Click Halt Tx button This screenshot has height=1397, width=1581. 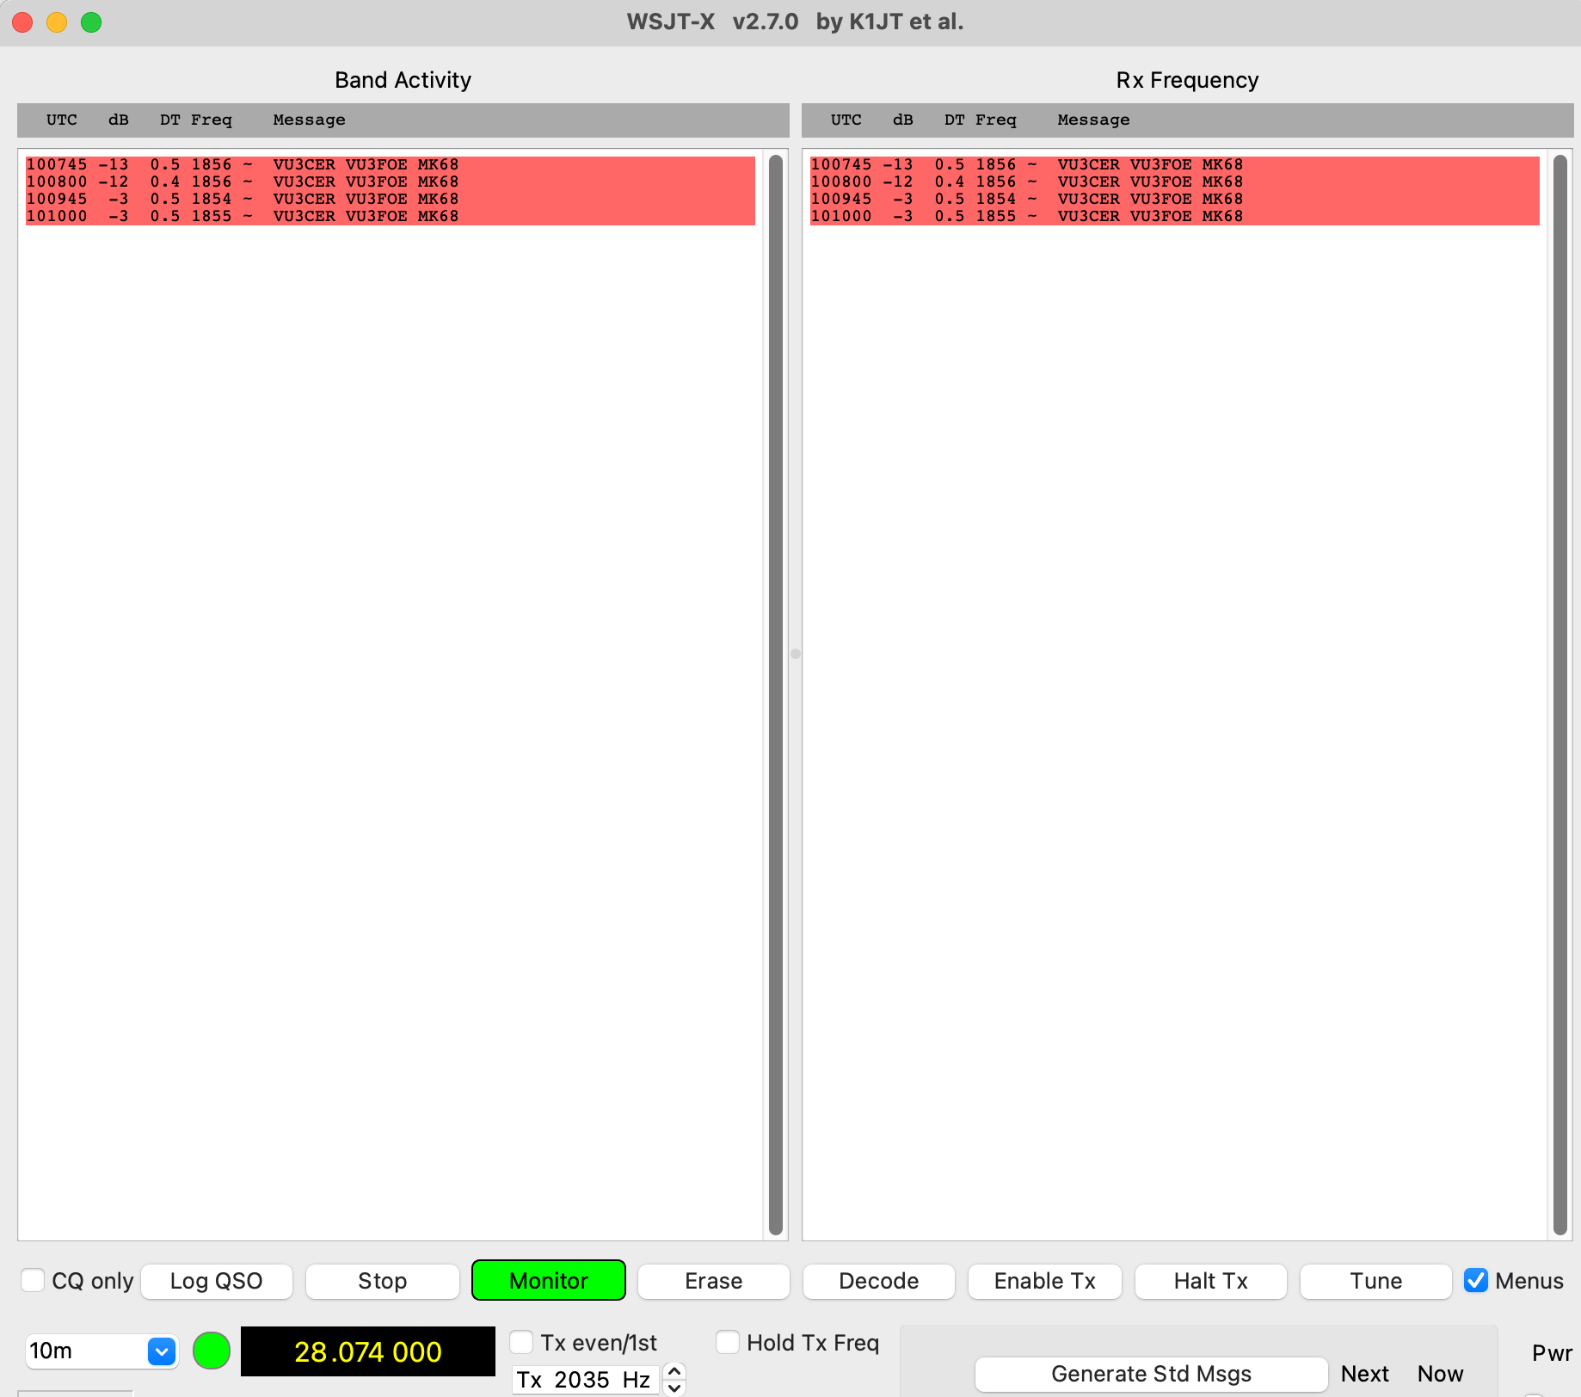point(1210,1281)
